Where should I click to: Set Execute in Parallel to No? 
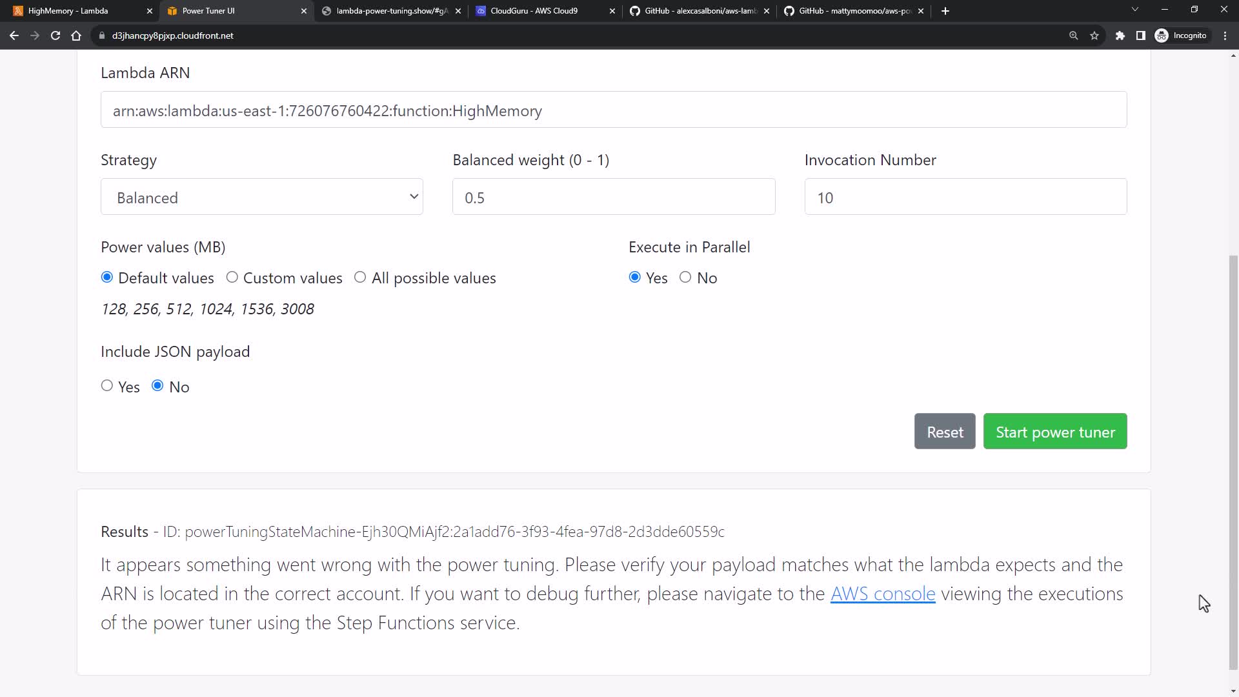pos(685,278)
